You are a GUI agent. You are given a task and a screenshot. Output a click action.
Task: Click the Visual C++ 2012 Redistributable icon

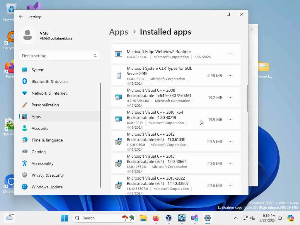tap(119, 142)
